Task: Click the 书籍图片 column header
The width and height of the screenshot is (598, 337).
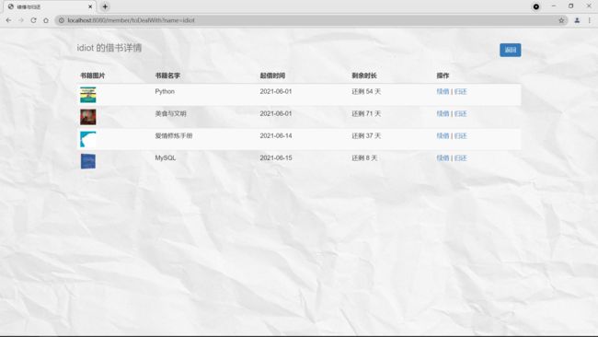Action: [92, 76]
